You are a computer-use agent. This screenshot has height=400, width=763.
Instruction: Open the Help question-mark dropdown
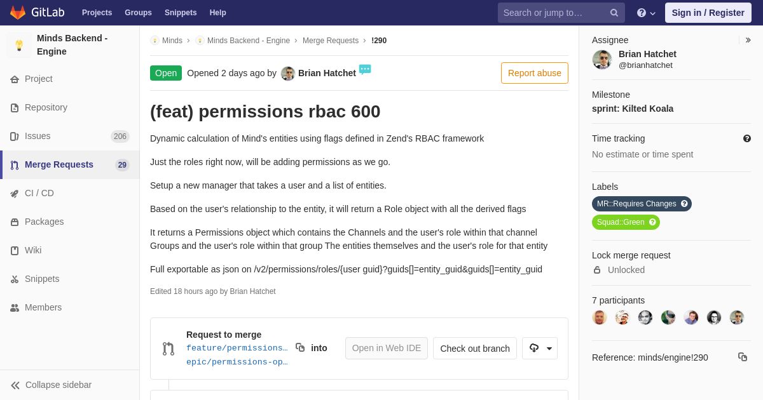(645, 13)
